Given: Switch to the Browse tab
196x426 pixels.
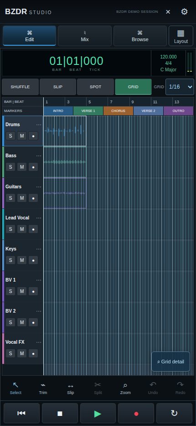Looking at the screenshot, I should click(140, 36).
